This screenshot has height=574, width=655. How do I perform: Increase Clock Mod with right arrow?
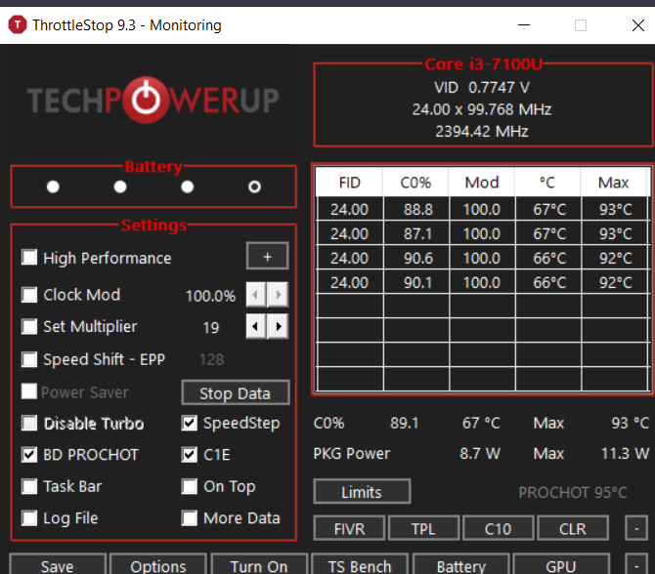[x=278, y=295]
